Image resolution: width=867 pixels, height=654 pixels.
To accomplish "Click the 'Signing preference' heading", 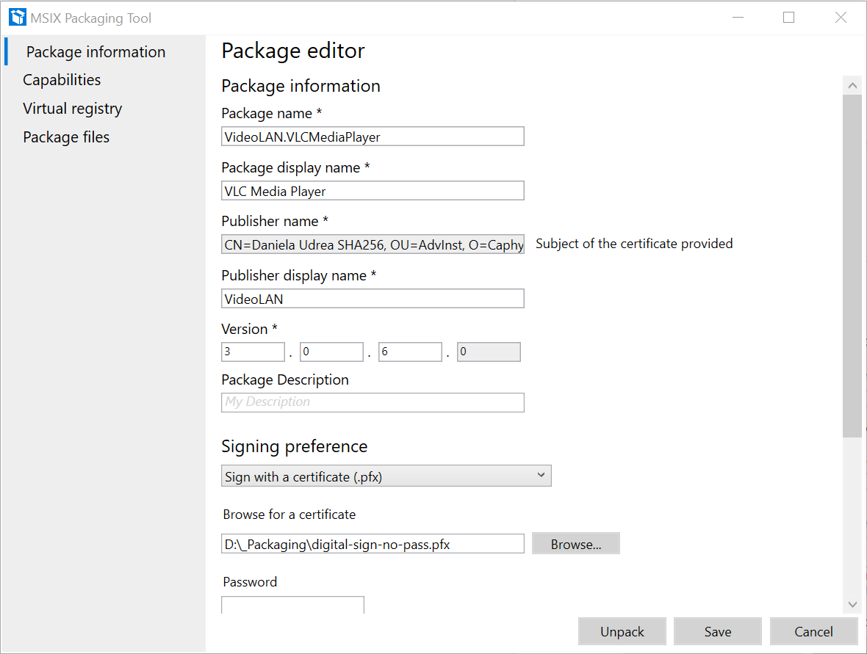I will 294,446.
